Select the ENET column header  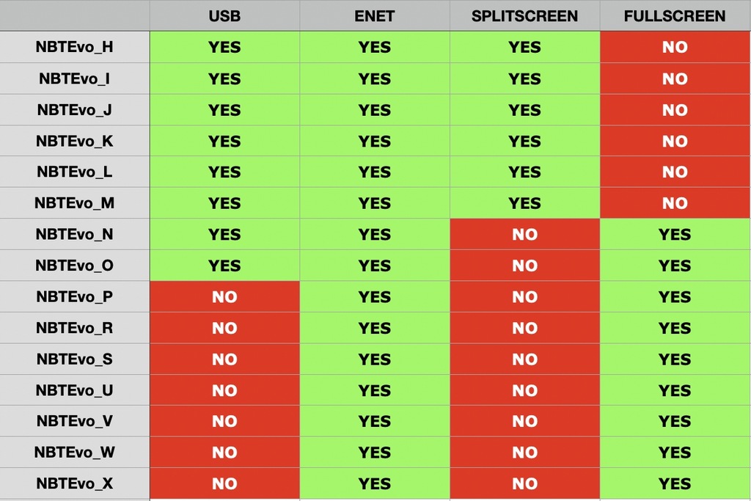coord(375,16)
